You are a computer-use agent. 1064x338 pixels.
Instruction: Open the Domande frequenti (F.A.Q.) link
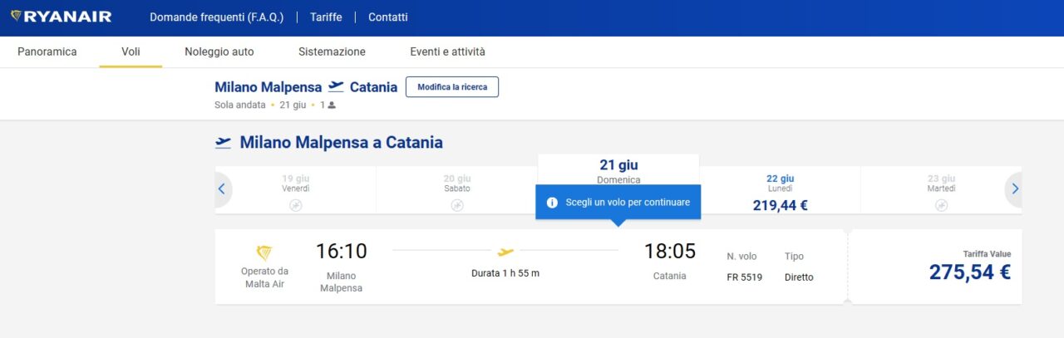tap(216, 17)
